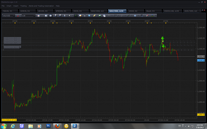Switch to the SPX500, H1 chart tab
The image size is (207, 129).
coord(63,11)
